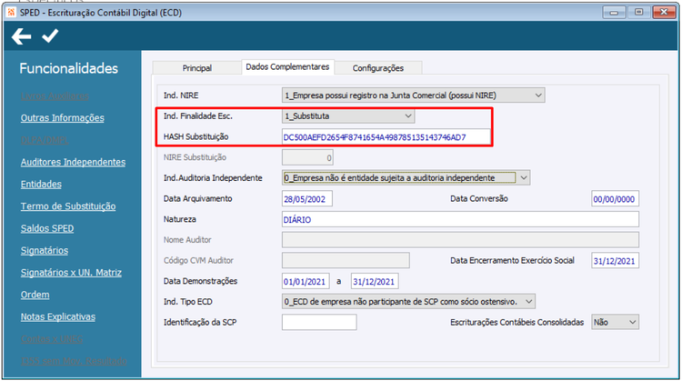Edit Data Encerramento Exercício Social field
The image size is (682, 381).
coord(615,261)
